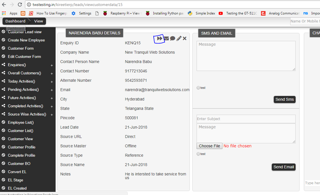
Task: Open the chat bubble icon in details panel
Action: click(x=172, y=38)
